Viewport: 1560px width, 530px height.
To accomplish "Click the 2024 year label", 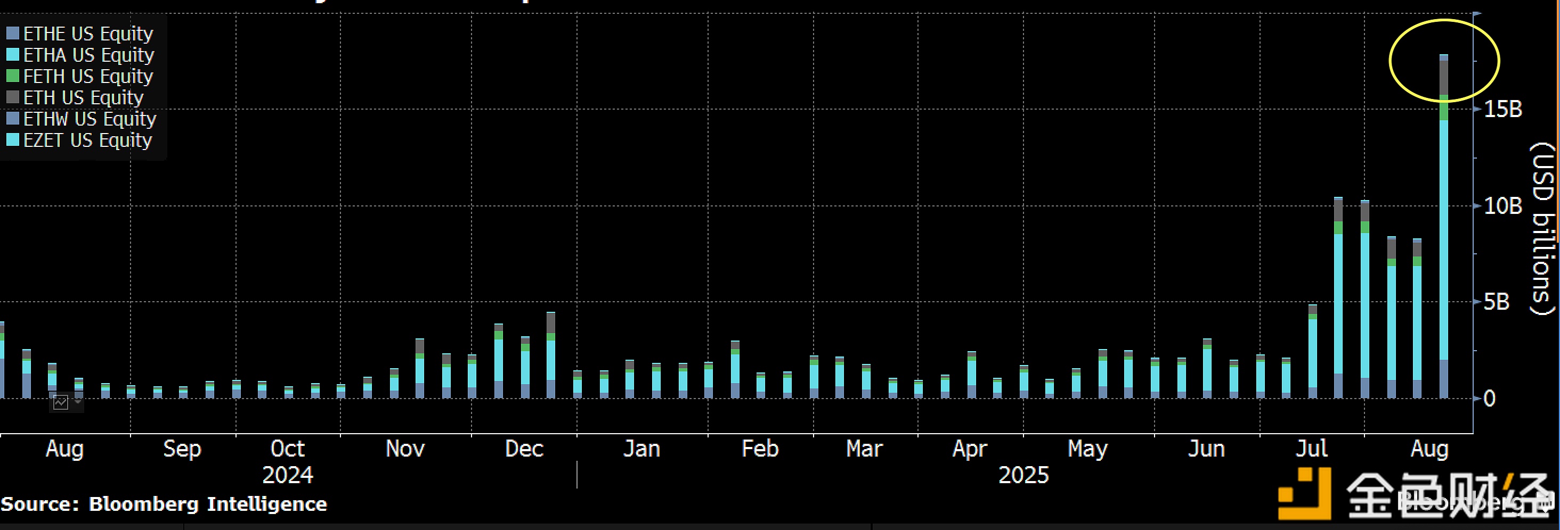I will click(288, 476).
